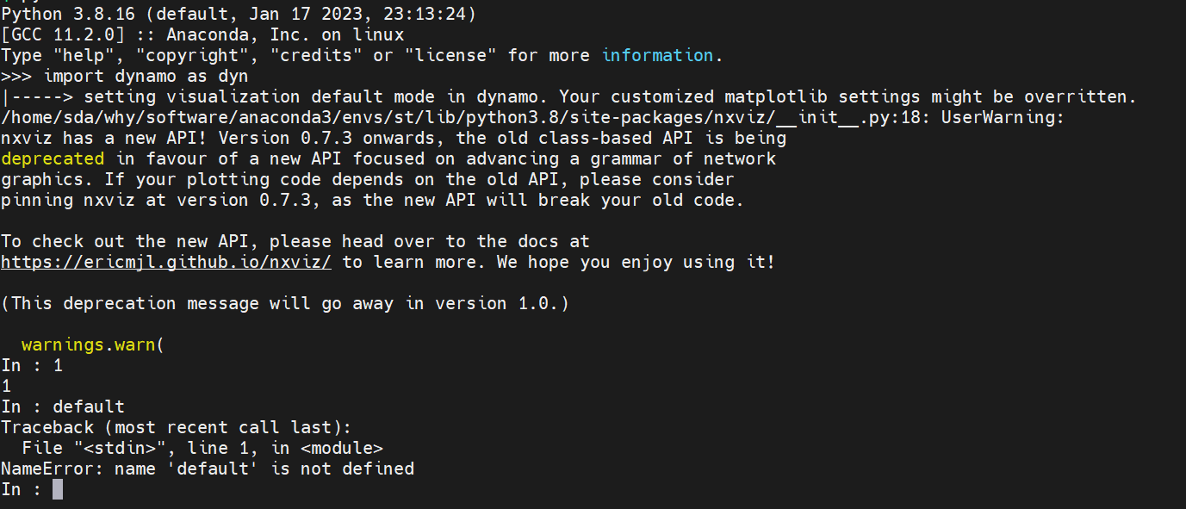Click the cyan word "information"

click(x=657, y=55)
